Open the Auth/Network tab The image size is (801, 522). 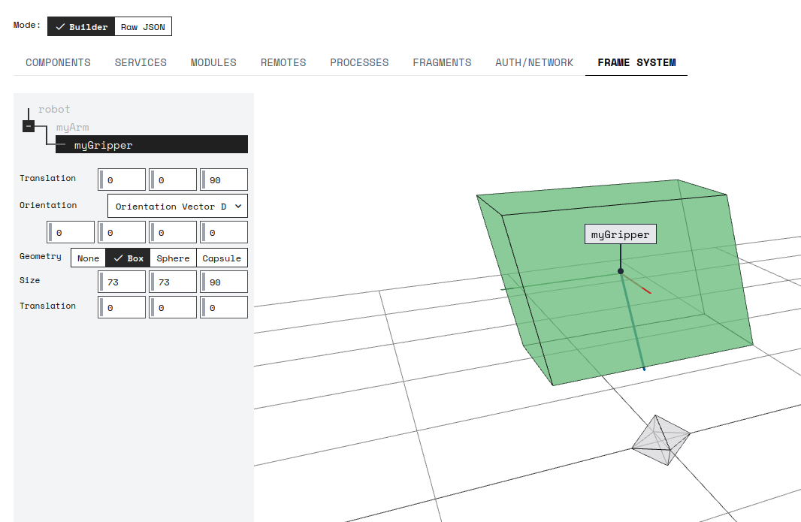tap(533, 62)
